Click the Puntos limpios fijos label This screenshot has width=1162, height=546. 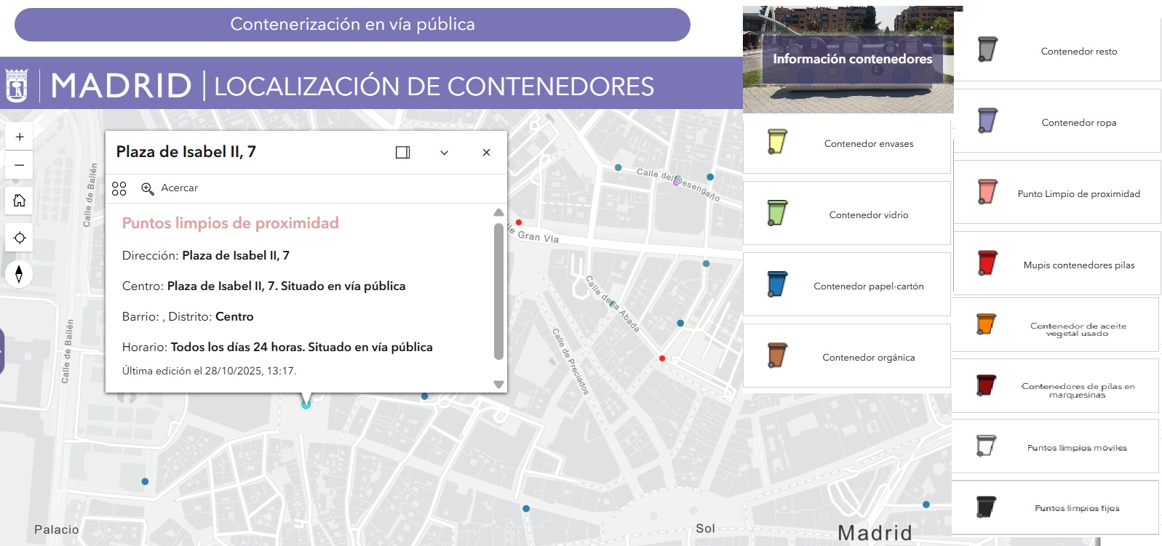[x=1077, y=508]
